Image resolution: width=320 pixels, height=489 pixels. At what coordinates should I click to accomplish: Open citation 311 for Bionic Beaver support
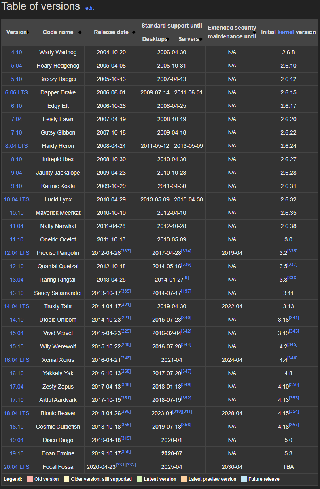[187, 412]
